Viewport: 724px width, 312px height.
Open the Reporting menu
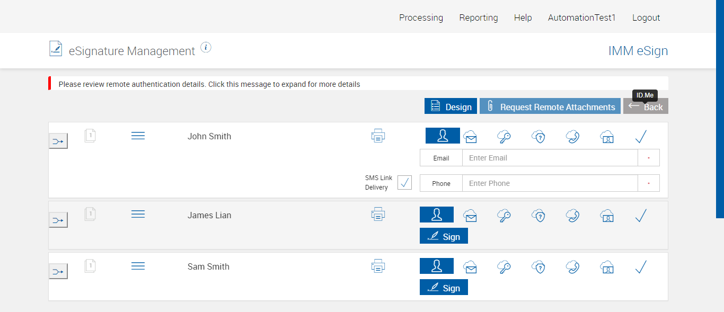pos(479,17)
